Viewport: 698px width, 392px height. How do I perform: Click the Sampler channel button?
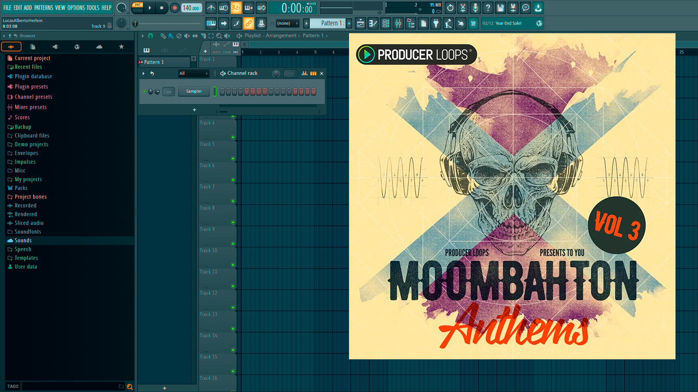(194, 91)
